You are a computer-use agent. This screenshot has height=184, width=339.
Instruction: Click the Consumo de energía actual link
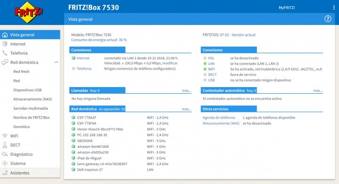click(99, 40)
